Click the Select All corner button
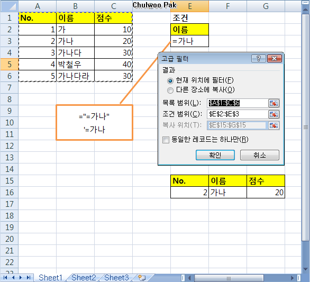Viewport: 310px width, 282px height. pyautogui.click(x=10, y=6)
